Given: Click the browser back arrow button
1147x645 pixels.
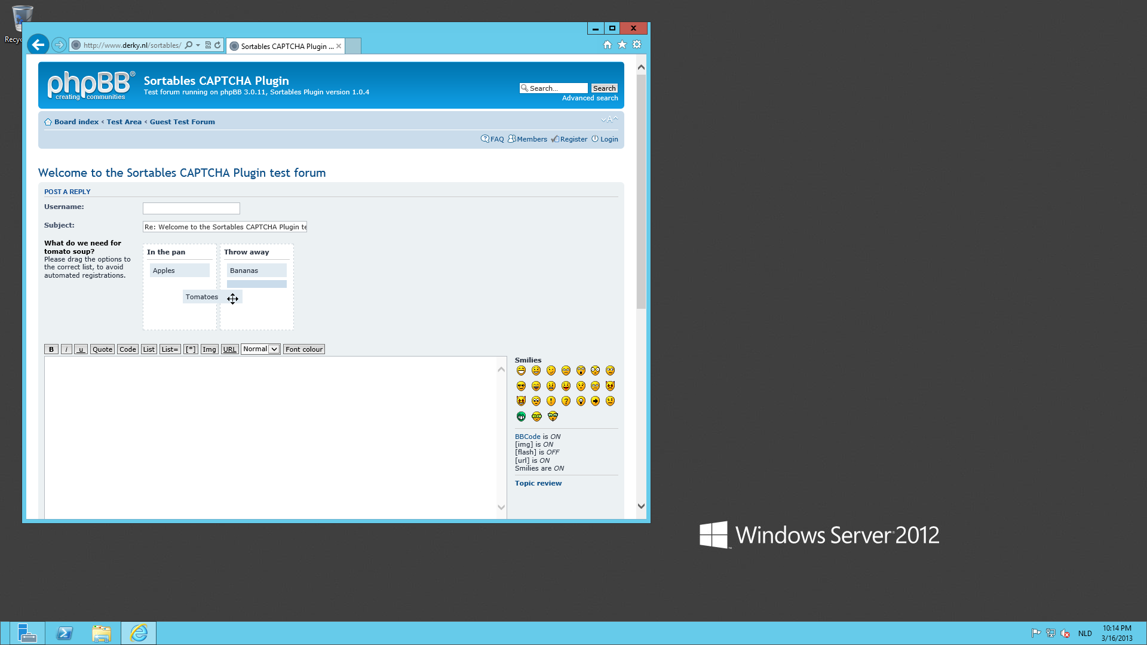Looking at the screenshot, I should (x=38, y=45).
